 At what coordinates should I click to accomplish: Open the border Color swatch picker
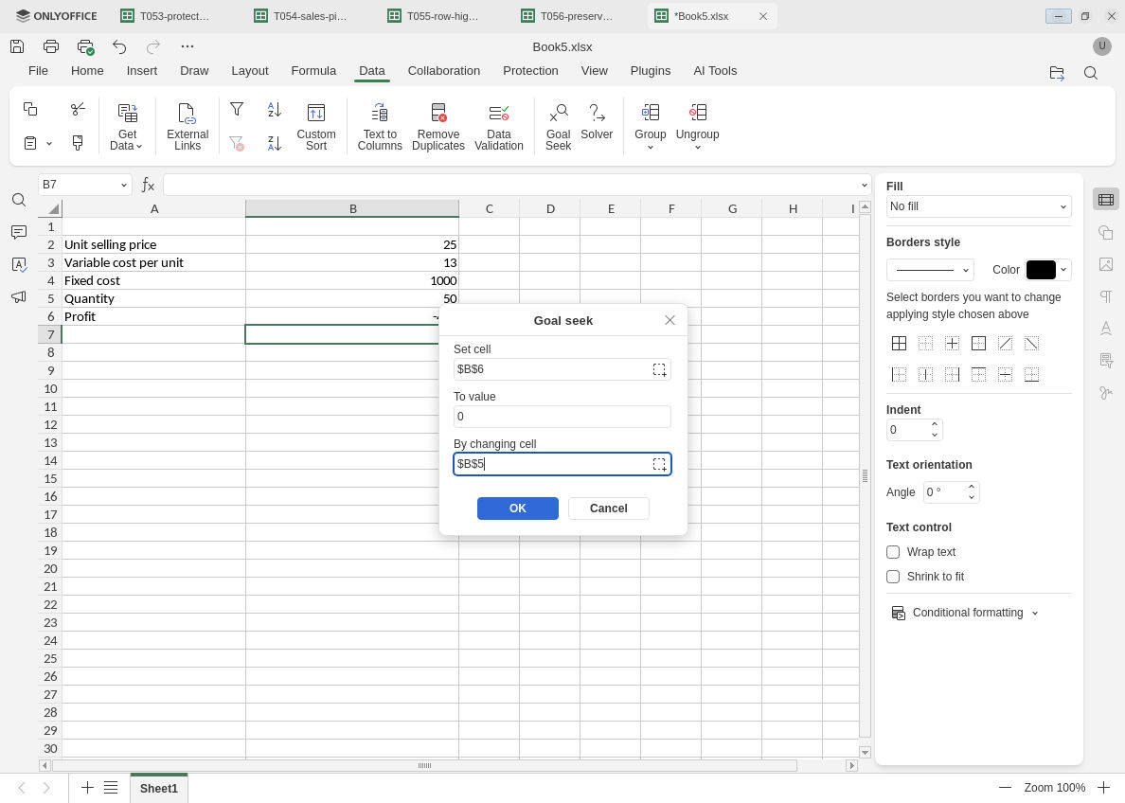(x=1048, y=270)
